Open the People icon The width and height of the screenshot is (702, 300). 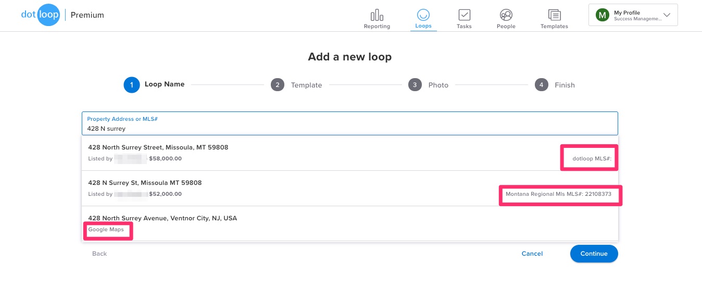click(x=506, y=15)
